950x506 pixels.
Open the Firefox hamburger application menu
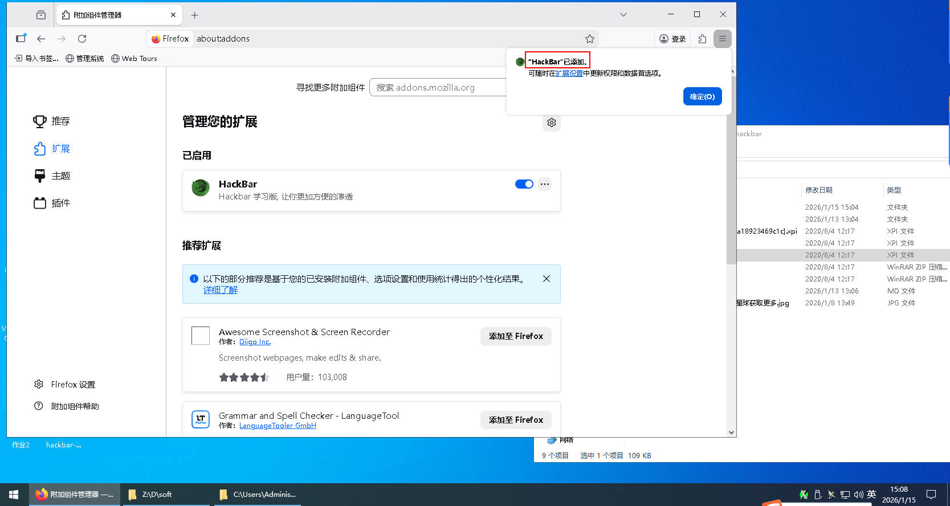point(722,39)
